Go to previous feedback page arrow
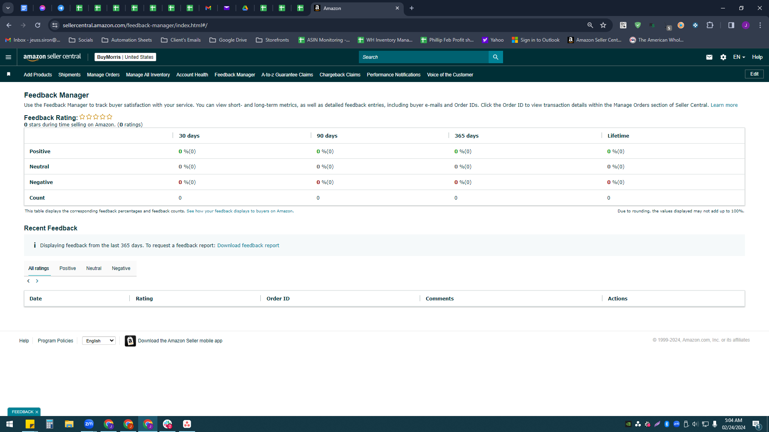769x432 pixels. pyautogui.click(x=28, y=281)
